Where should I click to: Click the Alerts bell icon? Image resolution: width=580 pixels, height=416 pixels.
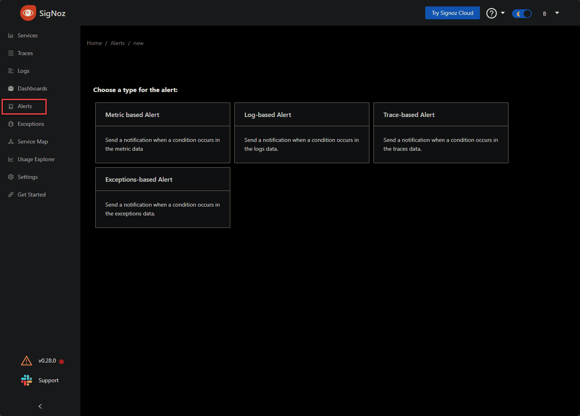coord(11,106)
